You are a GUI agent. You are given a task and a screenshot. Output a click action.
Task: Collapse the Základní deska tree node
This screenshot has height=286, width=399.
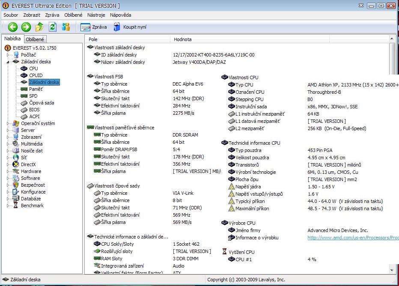point(8,62)
